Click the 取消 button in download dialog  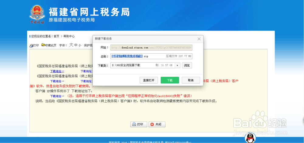point(191,80)
